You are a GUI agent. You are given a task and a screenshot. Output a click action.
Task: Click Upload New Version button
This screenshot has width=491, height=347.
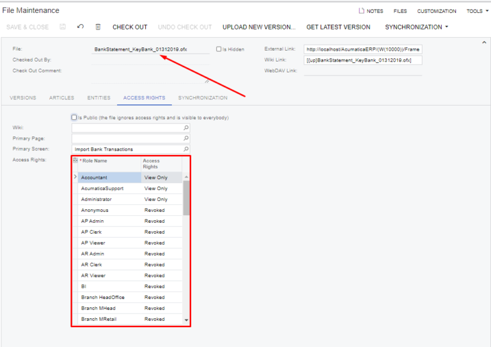(259, 27)
